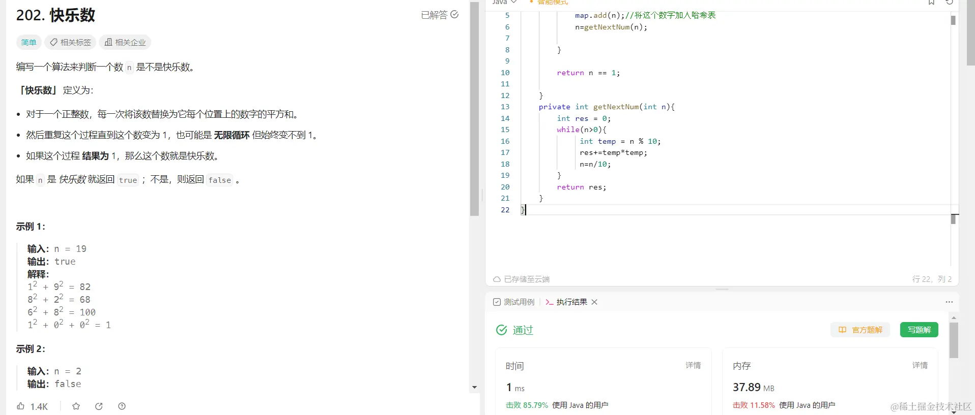Click the 简单 difficulty tag
The width and height of the screenshot is (975, 415).
click(x=28, y=42)
